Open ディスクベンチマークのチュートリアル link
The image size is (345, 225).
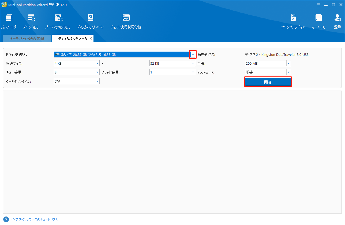point(35,219)
